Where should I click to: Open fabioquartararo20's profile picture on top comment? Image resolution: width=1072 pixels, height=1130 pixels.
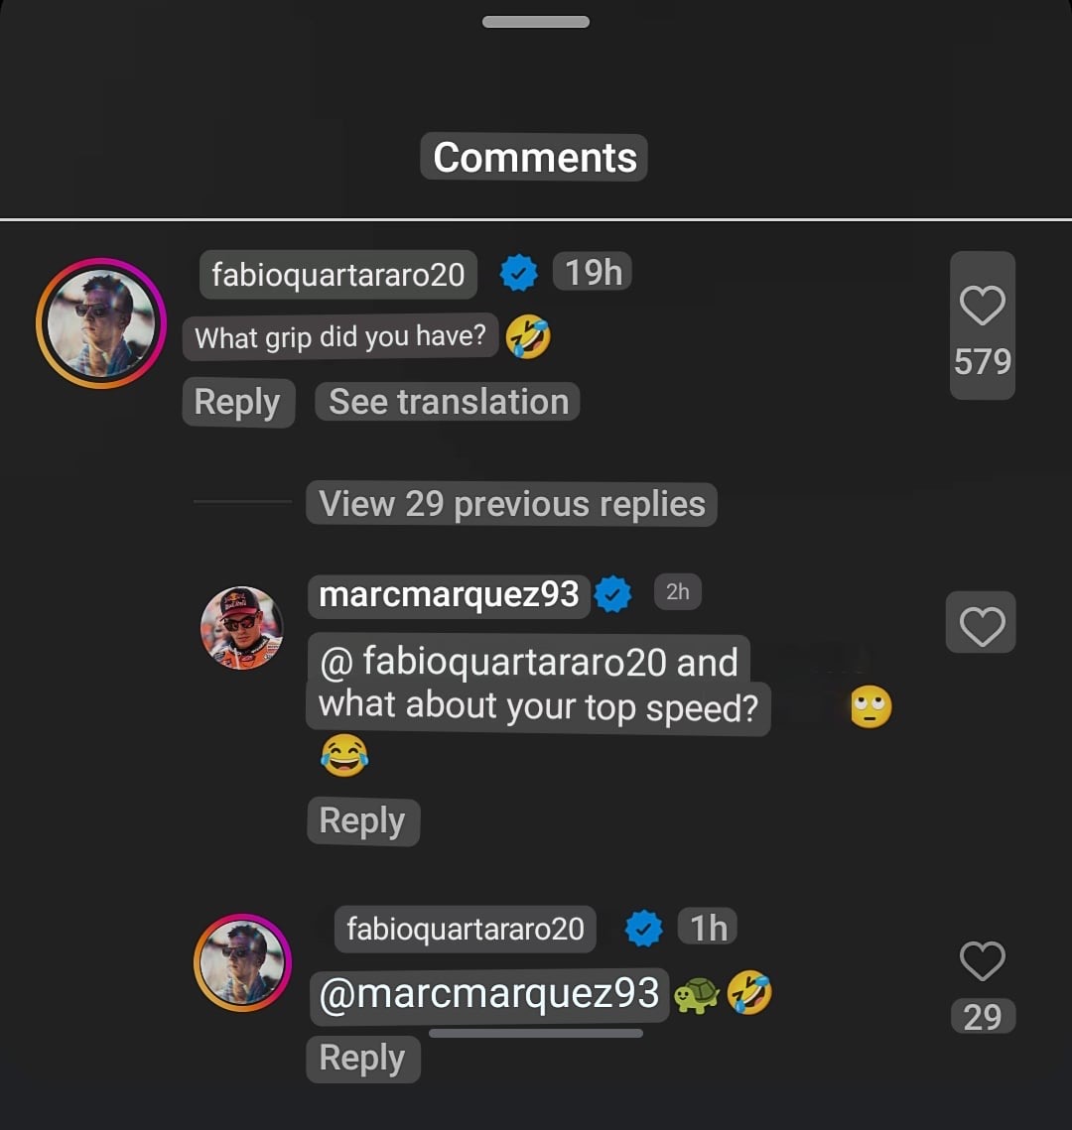[x=100, y=322]
